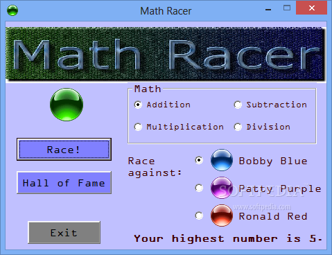The height and width of the screenshot is (255, 332).
Task: Click Bobby Blue's blue ball icon
Action: point(222,160)
